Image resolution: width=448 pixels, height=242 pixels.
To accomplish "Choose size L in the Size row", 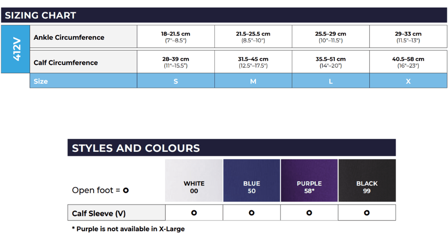I will [331, 81].
